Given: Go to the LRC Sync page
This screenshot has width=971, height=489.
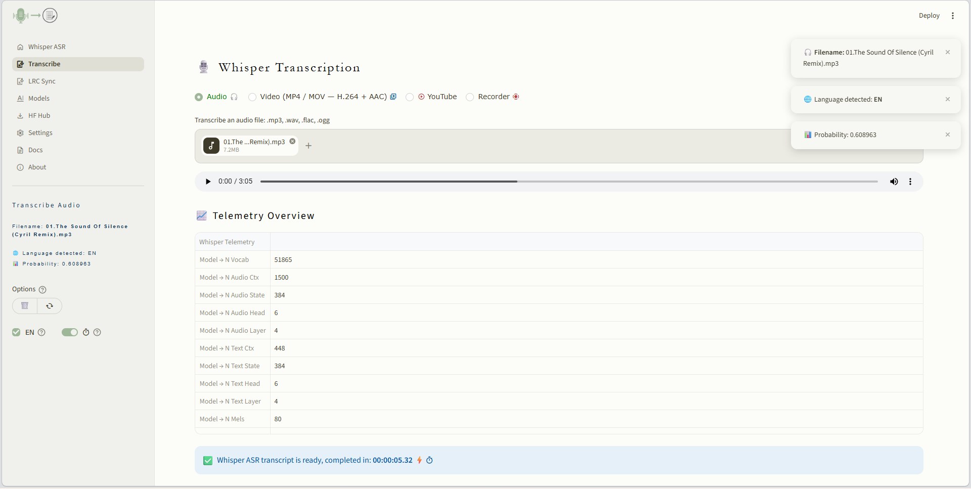Looking at the screenshot, I should (x=78, y=81).
